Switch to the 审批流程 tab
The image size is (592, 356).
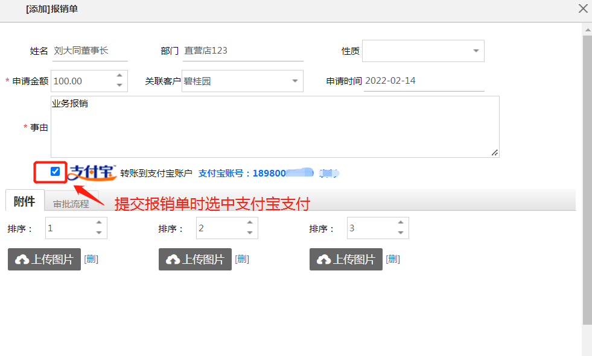click(x=71, y=204)
